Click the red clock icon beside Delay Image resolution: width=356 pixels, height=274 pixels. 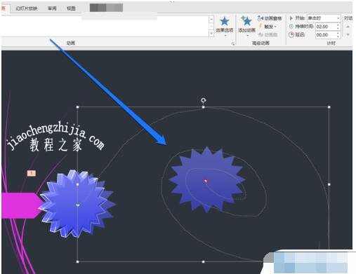pos(291,35)
